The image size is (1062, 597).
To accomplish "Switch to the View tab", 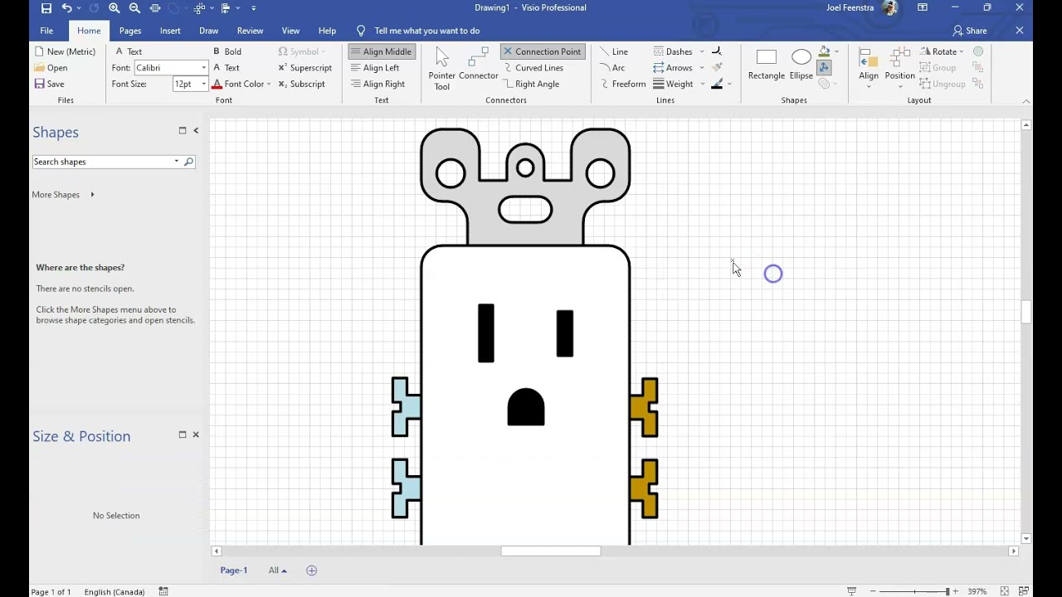I will pos(290,31).
